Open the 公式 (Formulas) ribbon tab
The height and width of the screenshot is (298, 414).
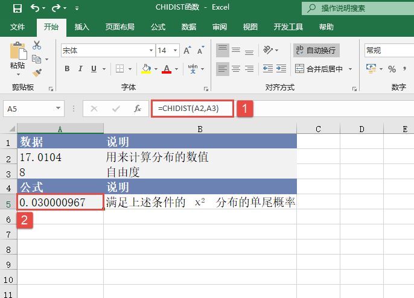point(158,27)
